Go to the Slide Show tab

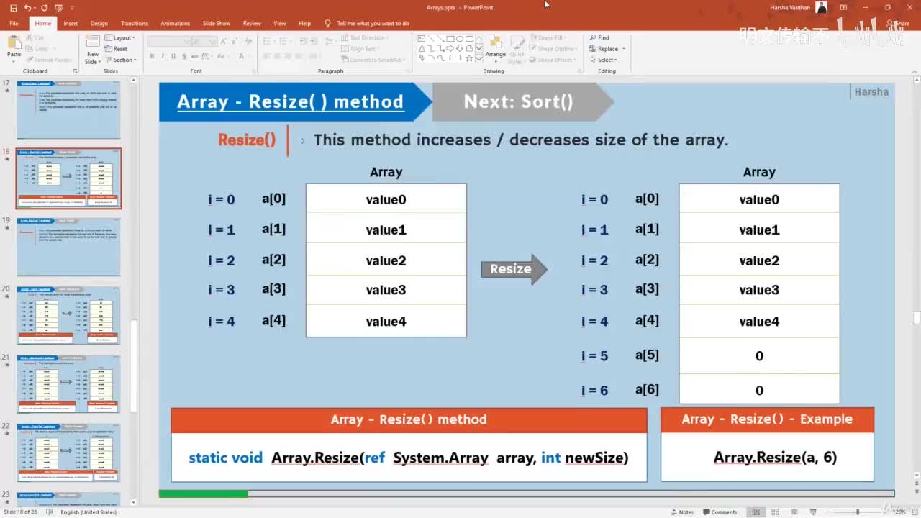[216, 23]
